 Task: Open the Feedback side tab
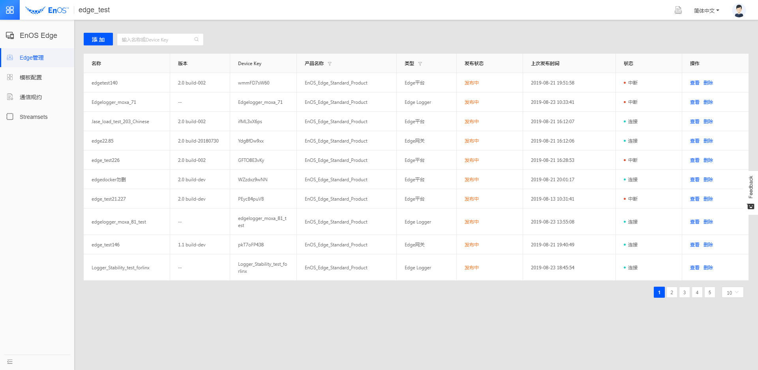750,192
